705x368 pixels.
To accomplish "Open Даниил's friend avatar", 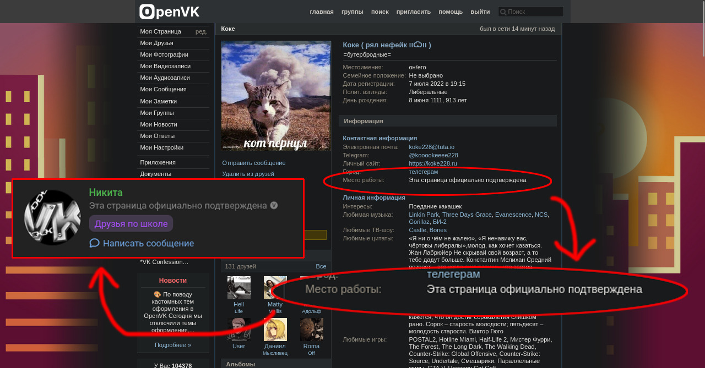I will (x=275, y=329).
